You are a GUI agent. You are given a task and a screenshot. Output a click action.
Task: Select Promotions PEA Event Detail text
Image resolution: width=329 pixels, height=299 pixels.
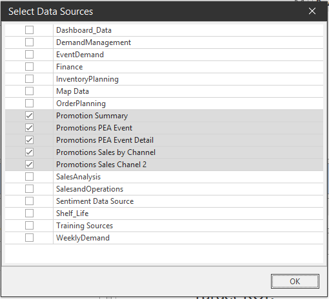pos(105,140)
